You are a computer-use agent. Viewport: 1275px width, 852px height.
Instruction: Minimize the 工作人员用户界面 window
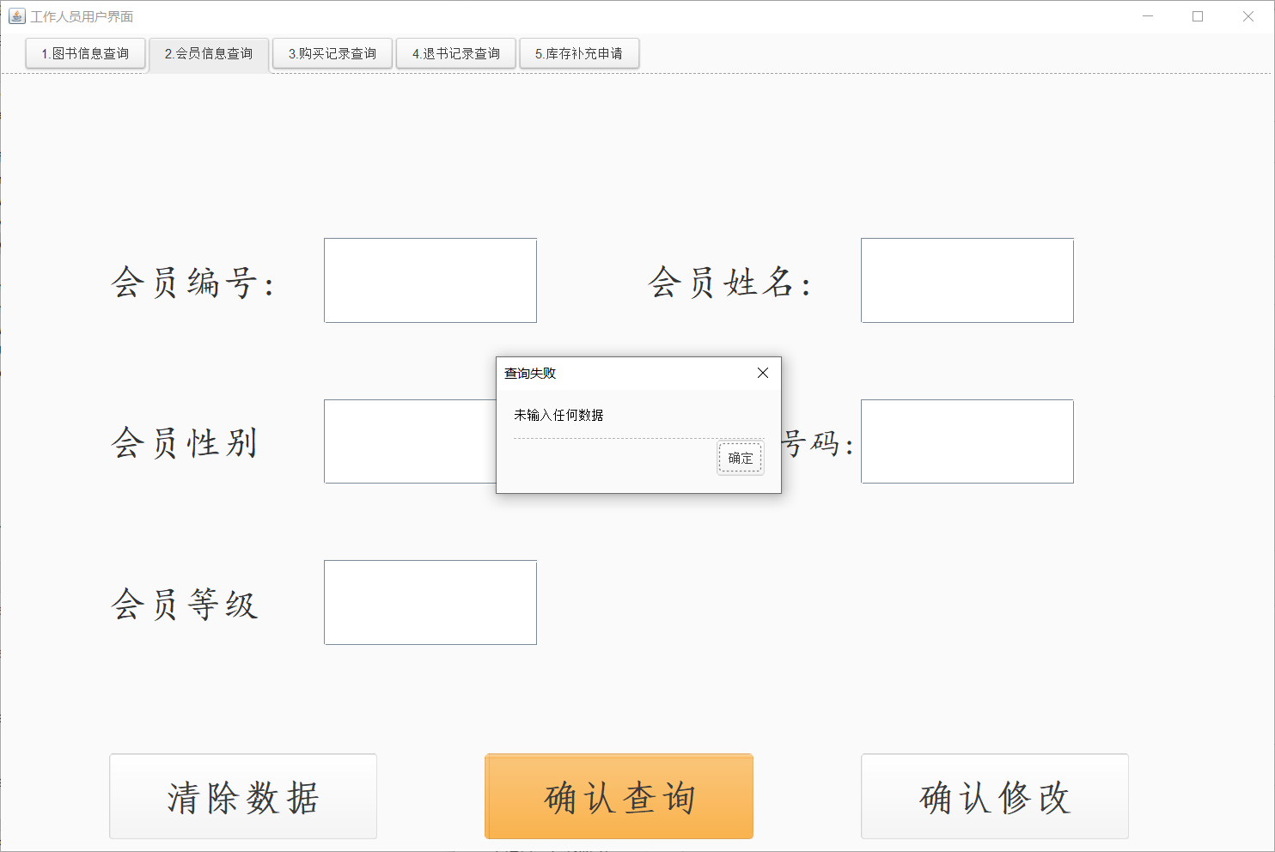[x=1148, y=16]
